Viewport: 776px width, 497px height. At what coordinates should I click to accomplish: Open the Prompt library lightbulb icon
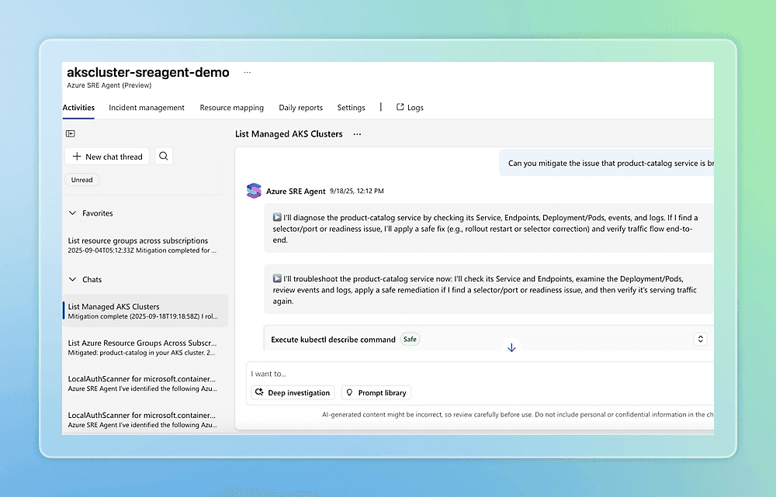pyautogui.click(x=350, y=392)
